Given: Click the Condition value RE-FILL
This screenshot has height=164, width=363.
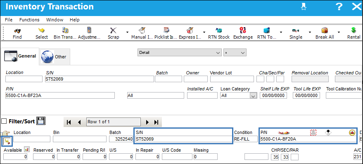Looking at the screenshot, I should coord(246,139).
